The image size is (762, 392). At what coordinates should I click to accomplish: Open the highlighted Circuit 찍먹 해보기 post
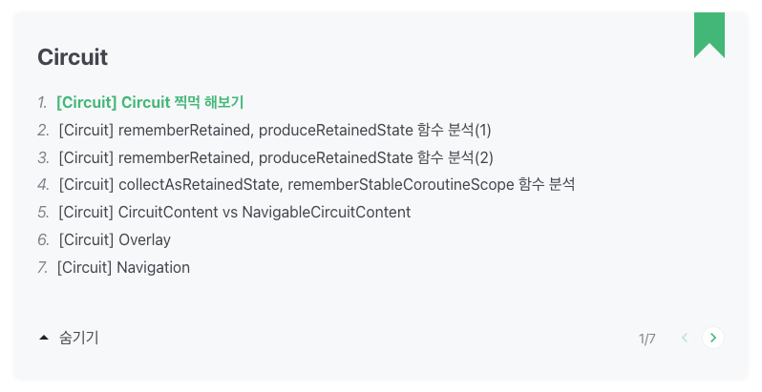(x=150, y=102)
